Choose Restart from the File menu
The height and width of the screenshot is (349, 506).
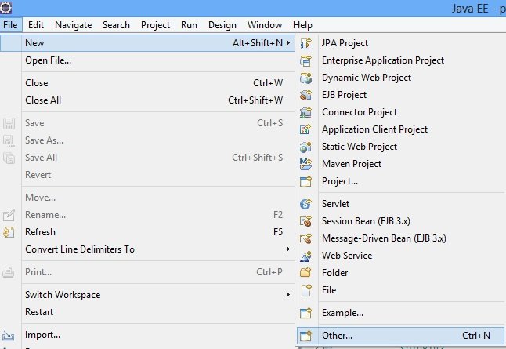pyautogui.click(x=147, y=312)
